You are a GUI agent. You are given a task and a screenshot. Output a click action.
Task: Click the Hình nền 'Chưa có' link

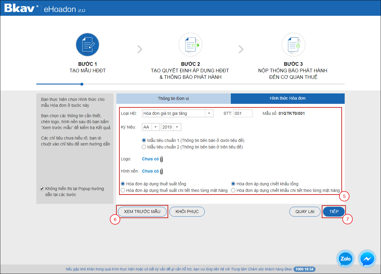(150, 171)
